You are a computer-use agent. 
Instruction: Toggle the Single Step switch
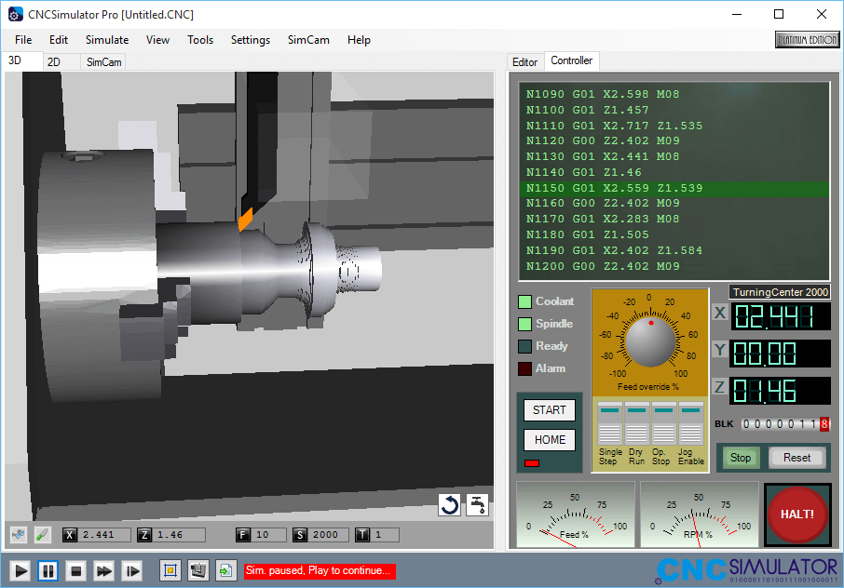[610, 422]
